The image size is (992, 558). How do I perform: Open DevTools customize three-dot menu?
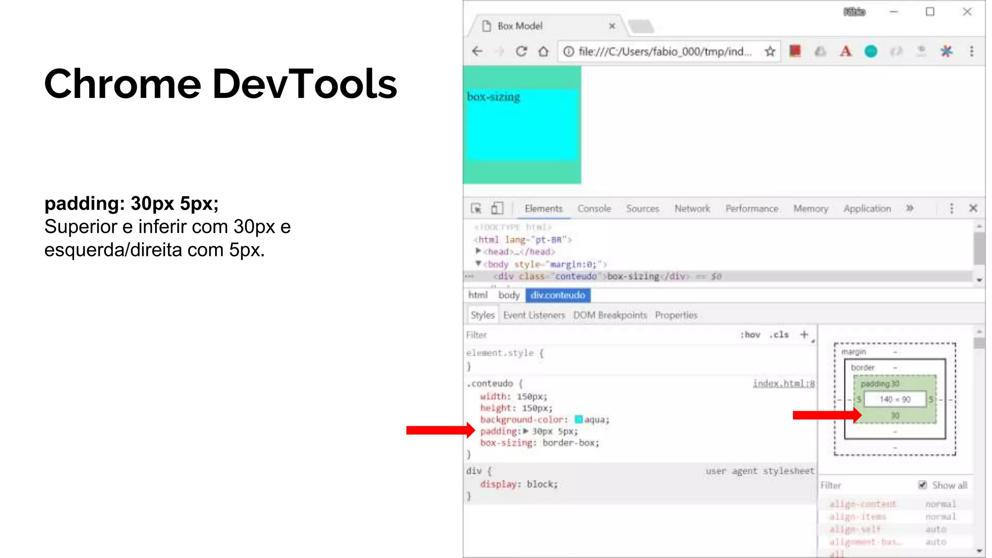952,208
